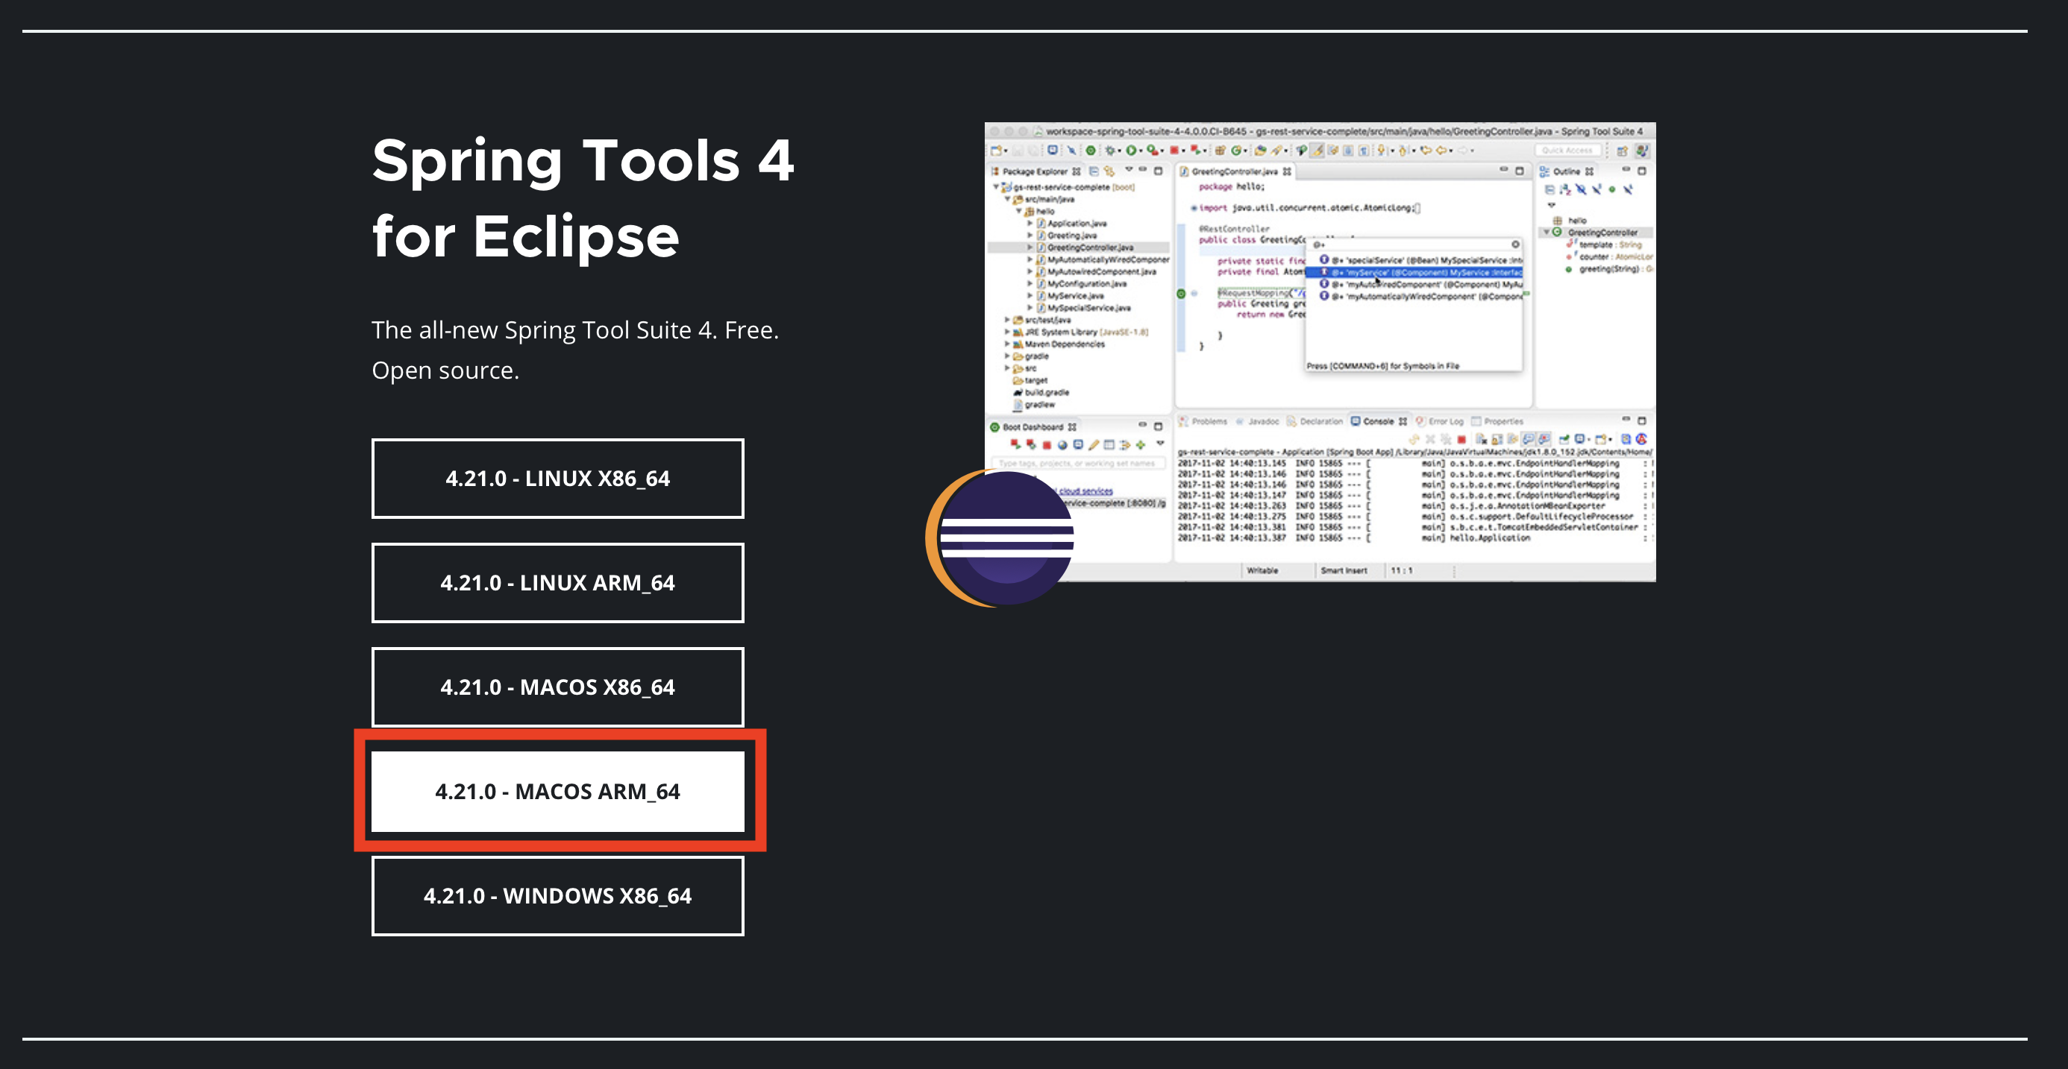
Task: Click the Boot Dashboard globe open-browser icon
Action: pos(1062,444)
